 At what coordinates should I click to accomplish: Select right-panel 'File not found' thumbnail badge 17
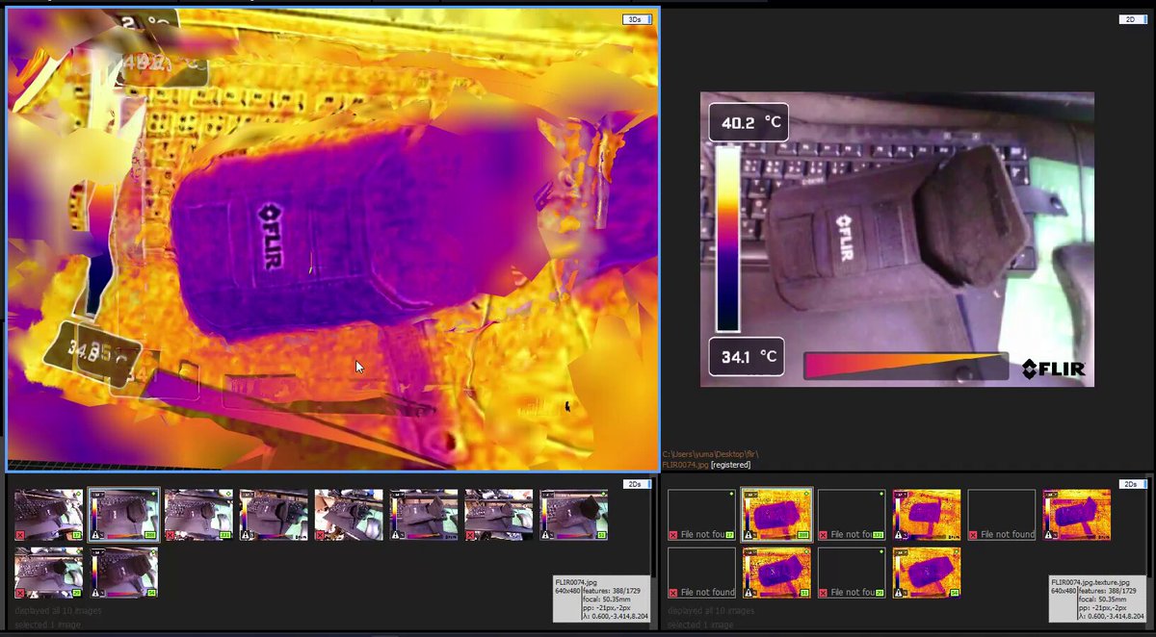click(x=701, y=515)
